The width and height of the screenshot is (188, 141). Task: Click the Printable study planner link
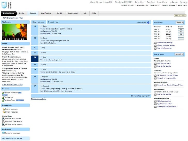(x=39, y=99)
